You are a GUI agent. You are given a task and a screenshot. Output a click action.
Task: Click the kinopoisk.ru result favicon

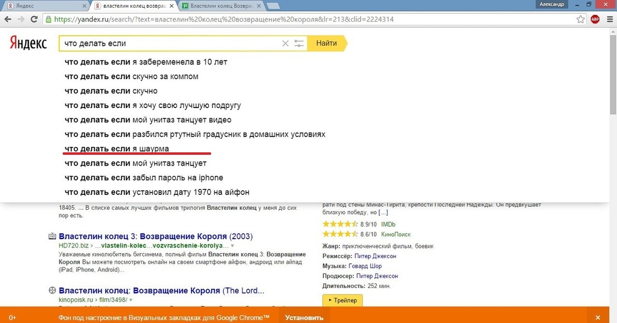[52, 290]
